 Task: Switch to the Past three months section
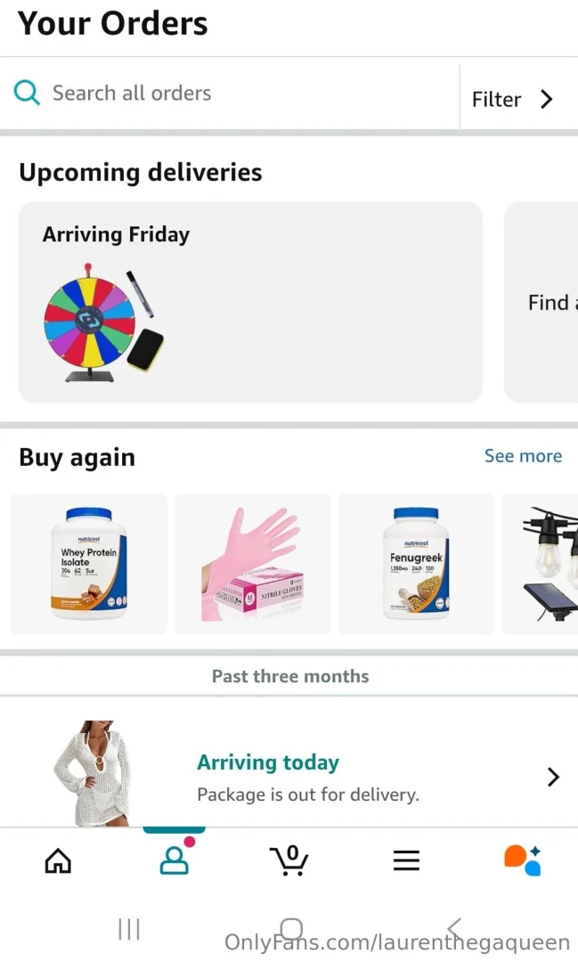coord(290,676)
